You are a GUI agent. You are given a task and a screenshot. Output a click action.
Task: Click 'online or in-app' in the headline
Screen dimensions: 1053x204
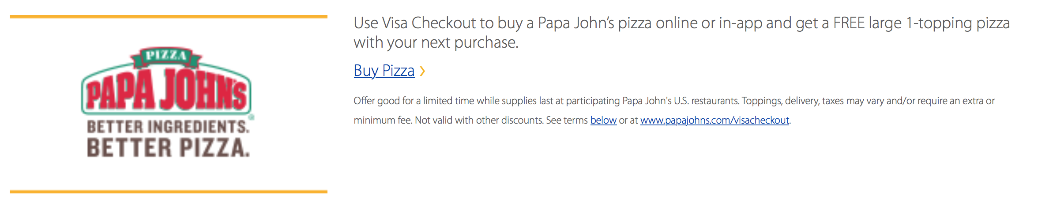pyautogui.click(x=709, y=23)
